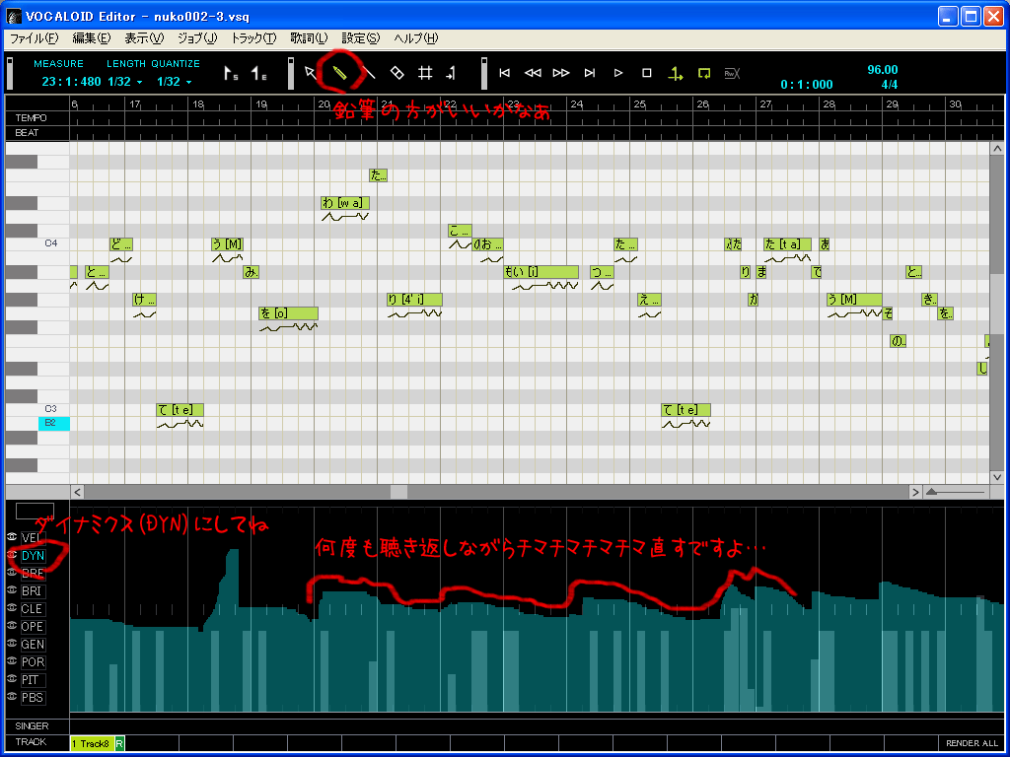Click the RENDER ALL button
The image size is (1010, 757).
pyautogui.click(x=972, y=743)
